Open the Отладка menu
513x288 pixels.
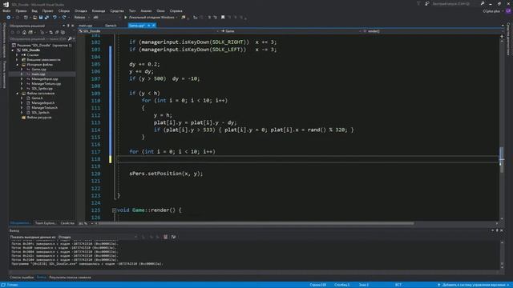[x=80, y=10]
